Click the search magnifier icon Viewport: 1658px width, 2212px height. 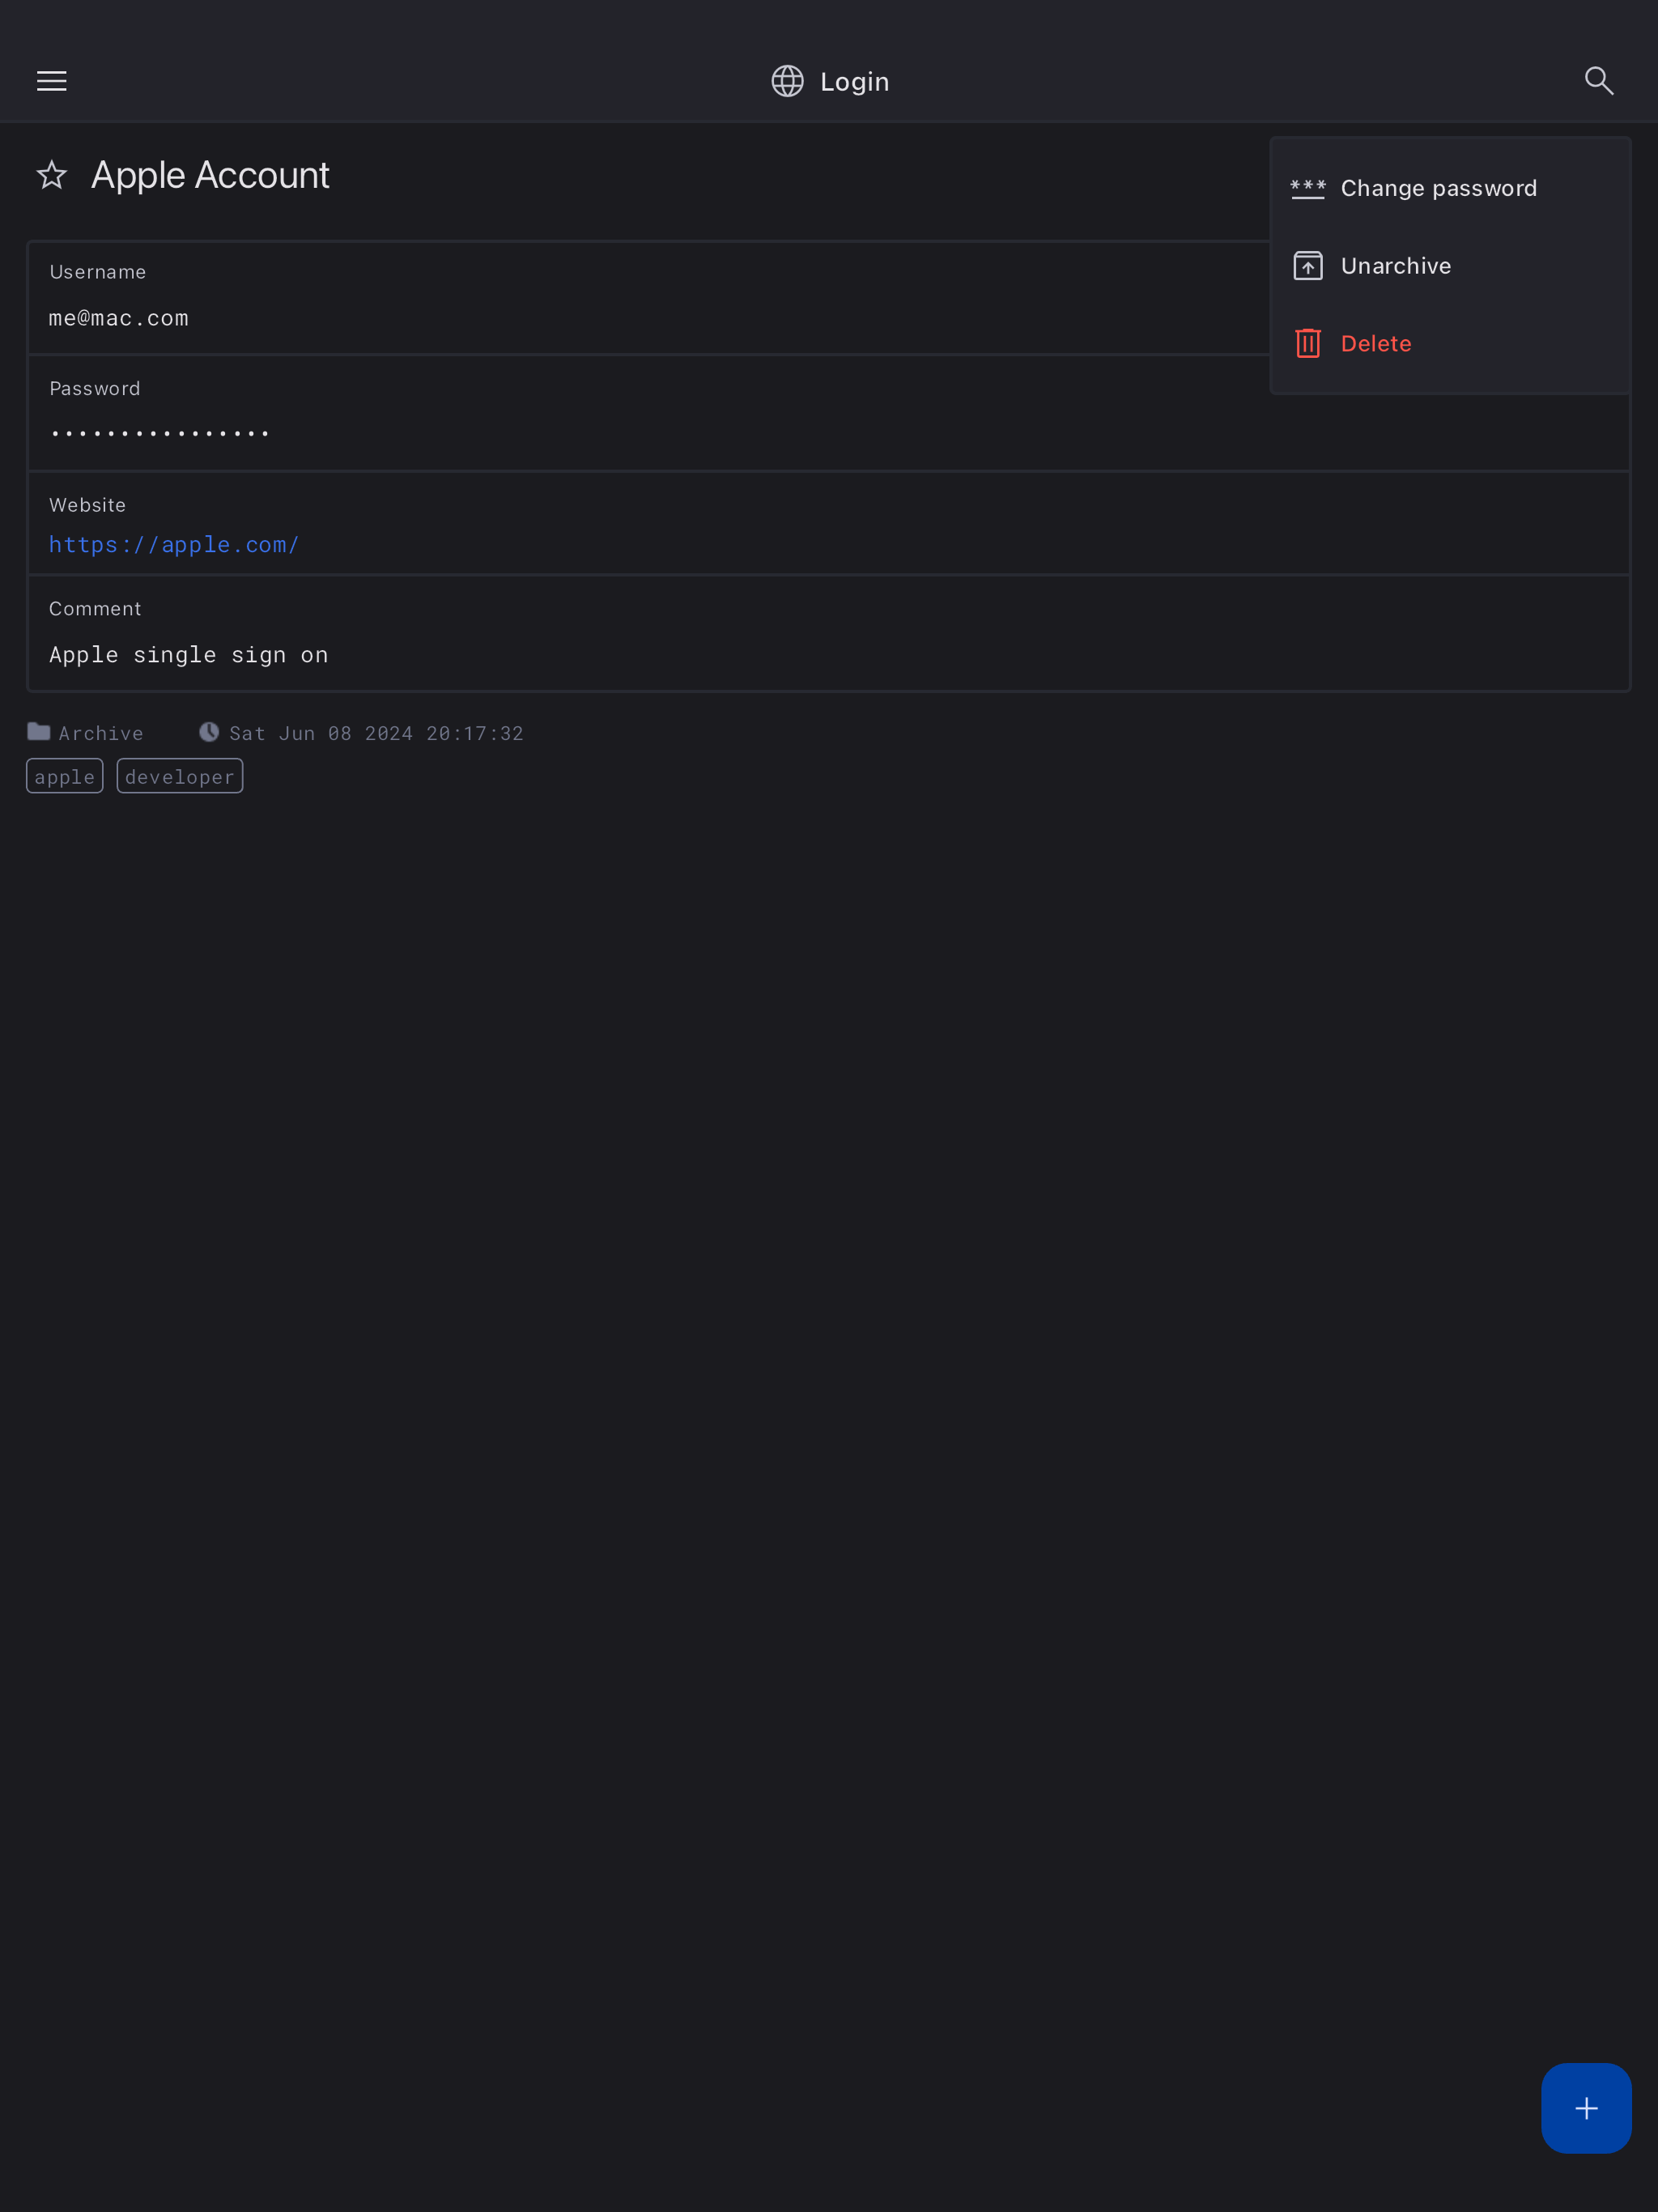pyautogui.click(x=1598, y=81)
